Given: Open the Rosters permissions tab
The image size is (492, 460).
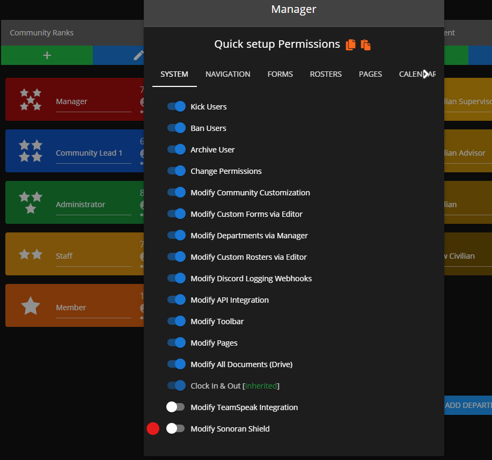Looking at the screenshot, I should [326, 74].
